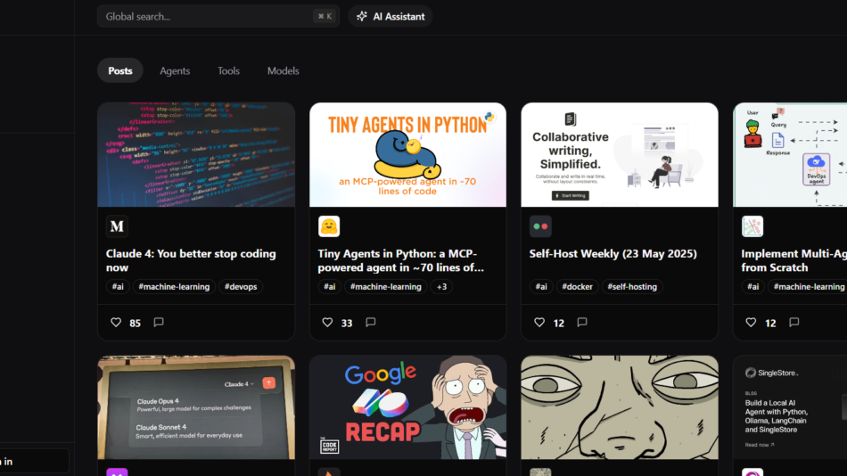Open Self-Host Weekly (23 May 2025) title
Viewport: 847px width, 476px height.
613,253
